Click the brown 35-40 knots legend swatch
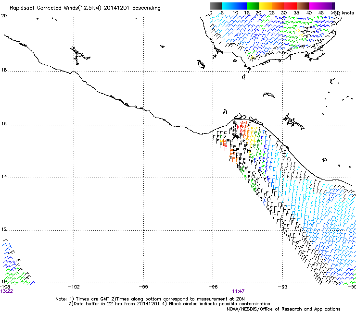This screenshot has height=312, width=356. coord(303,6)
